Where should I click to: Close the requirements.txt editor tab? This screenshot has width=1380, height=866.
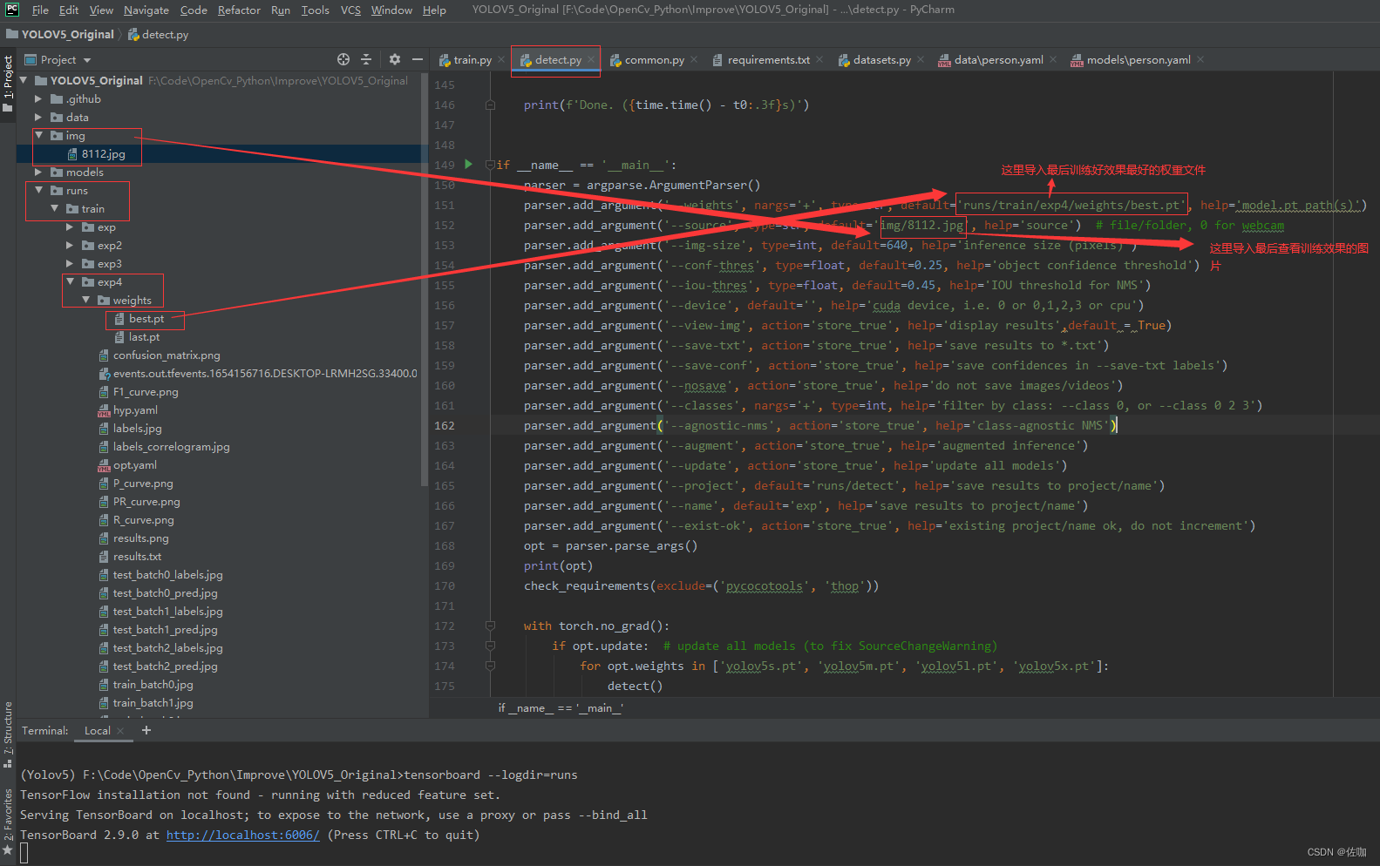tap(819, 60)
